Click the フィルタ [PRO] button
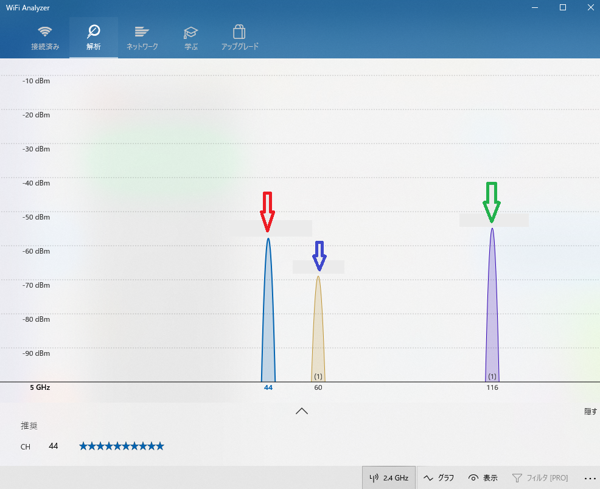The image size is (600, 489). pyautogui.click(x=540, y=477)
